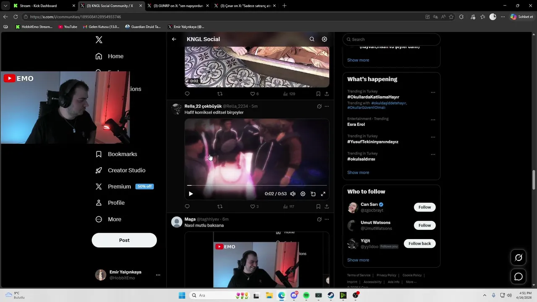Open options for #OkullardaKatliamaHayır trend

[433, 93]
